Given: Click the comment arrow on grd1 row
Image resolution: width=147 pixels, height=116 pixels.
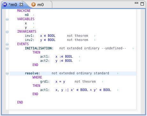Looking at the screenshot, I should pyautogui.click(x=102, y=82).
